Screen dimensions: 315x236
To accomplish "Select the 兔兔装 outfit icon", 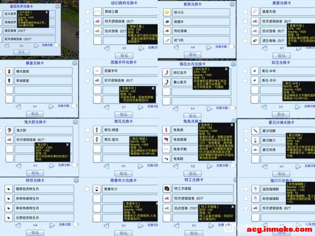I will pyautogui.click(x=166, y=130).
